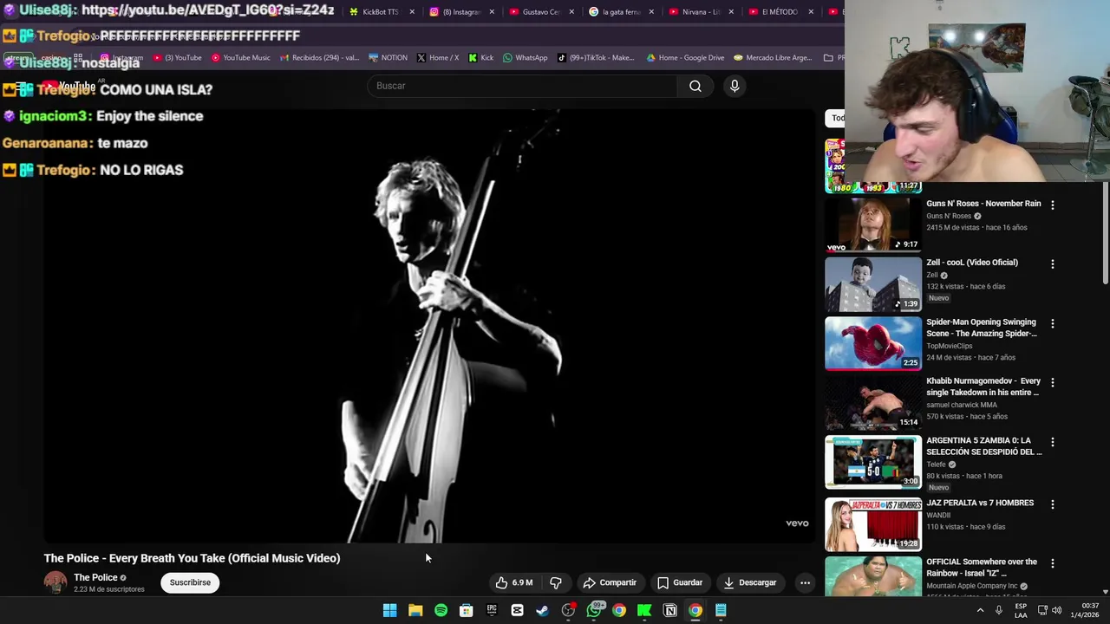This screenshot has width=1110, height=624.
Task: Open volume control in system tray
Action: 1056,610
